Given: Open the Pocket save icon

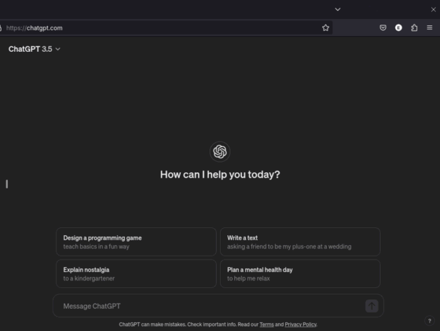Looking at the screenshot, I should coord(382,28).
